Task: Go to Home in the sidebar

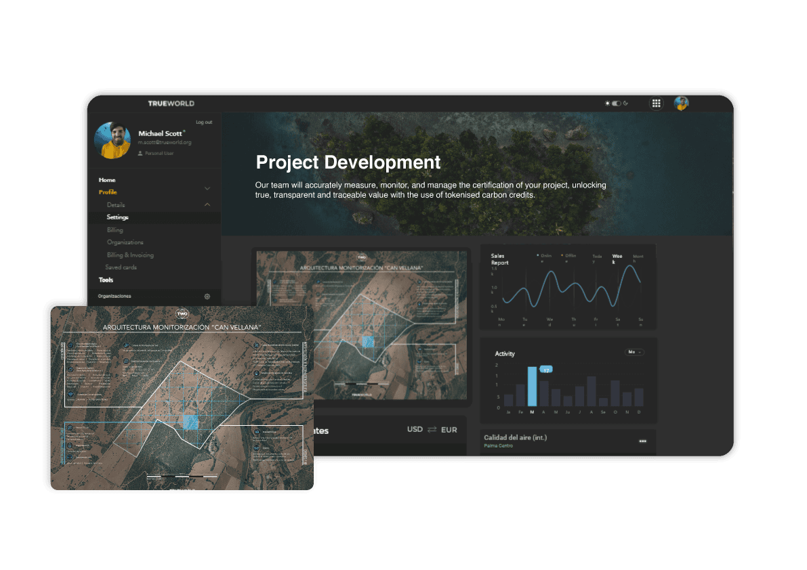Action: (x=107, y=180)
